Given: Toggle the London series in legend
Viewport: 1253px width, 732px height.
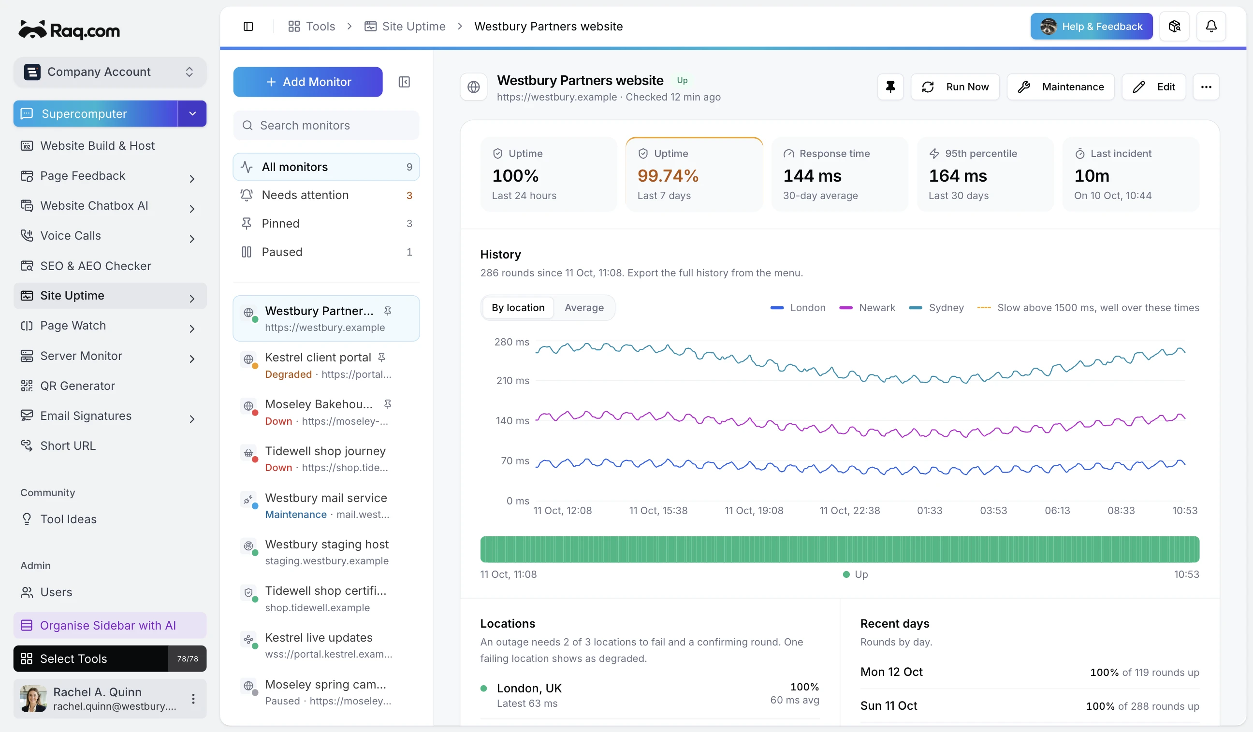Looking at the screenshot, I should tap(797, 308).
